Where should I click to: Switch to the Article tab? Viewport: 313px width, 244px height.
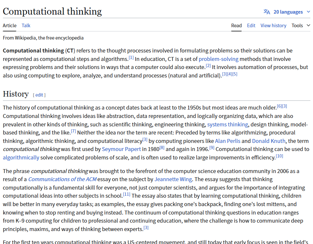(x=10, y=26)
